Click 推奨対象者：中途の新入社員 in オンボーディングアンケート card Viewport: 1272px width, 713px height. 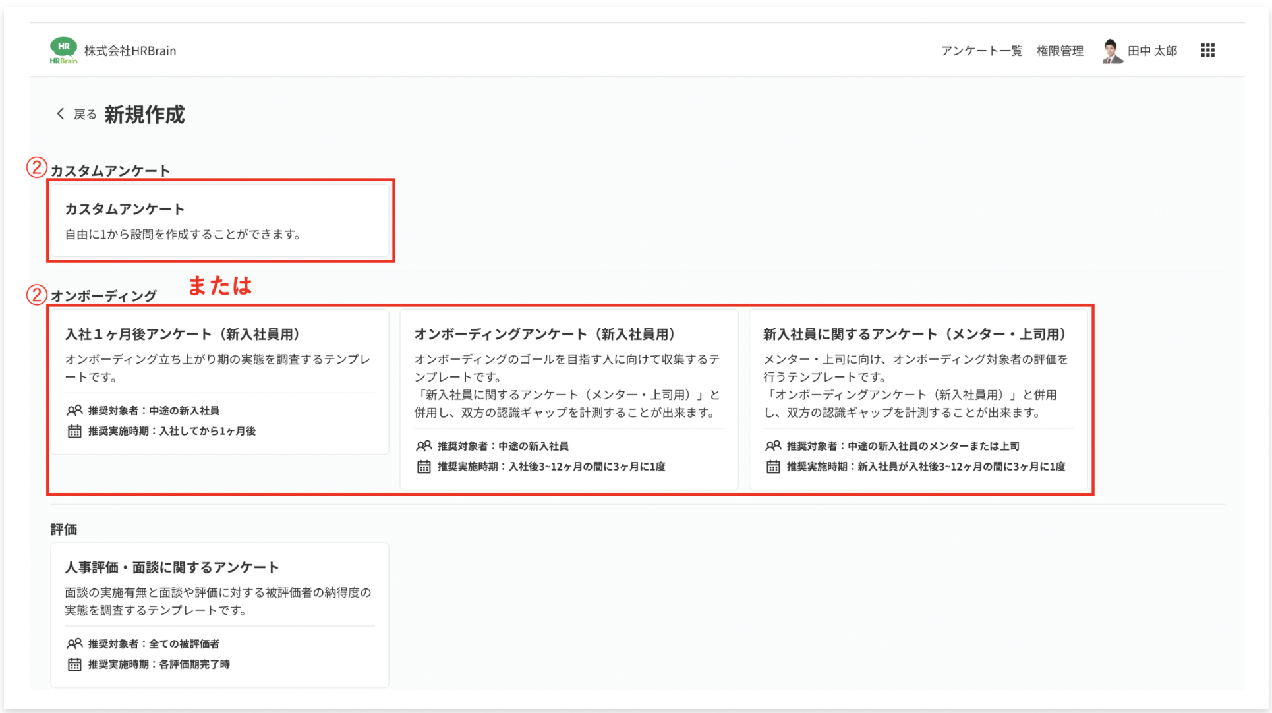(x=503, y=446)
